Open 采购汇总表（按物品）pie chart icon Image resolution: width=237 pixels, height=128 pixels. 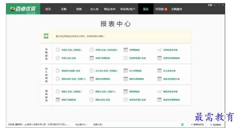pyautogui.click(x=58, y=50)
